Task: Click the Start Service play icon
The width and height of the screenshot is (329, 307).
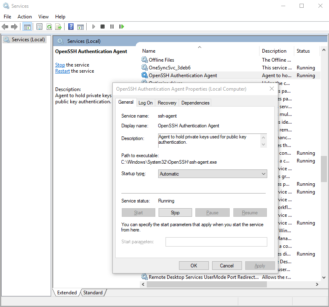Action: (94, 27)
